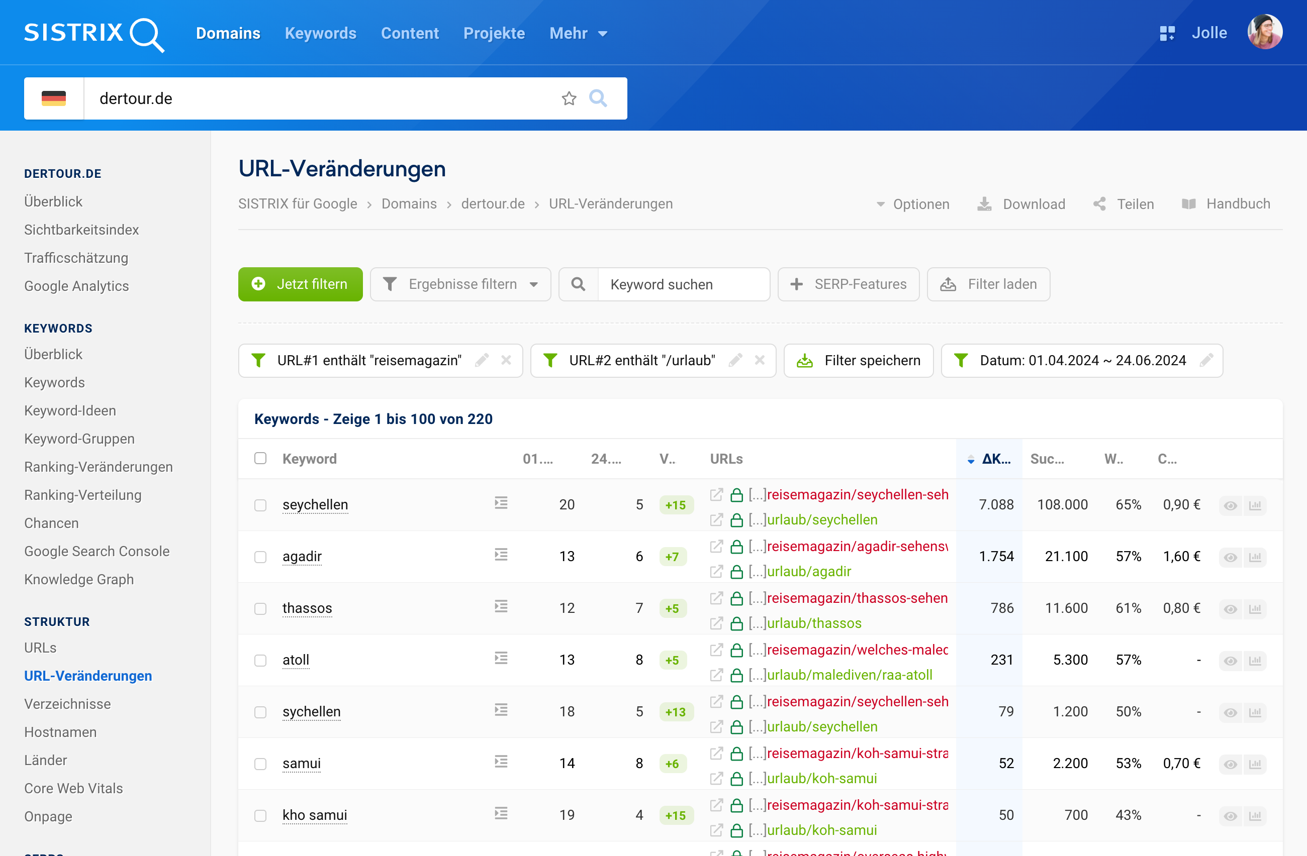Open external link for reisemagazin/seychellen URL

click(716, 495)
